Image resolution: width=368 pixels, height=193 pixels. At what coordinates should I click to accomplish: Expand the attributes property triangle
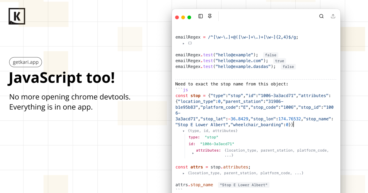click(193, 153)
